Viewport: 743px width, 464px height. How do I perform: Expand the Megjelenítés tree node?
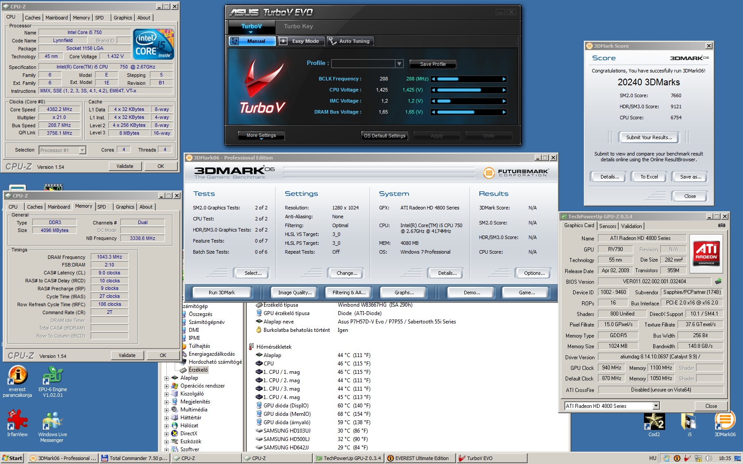[167, 402]
